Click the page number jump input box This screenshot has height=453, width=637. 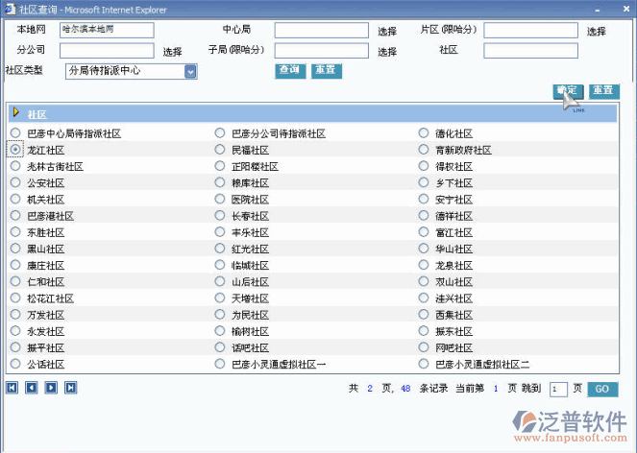[x=558, y=390]
